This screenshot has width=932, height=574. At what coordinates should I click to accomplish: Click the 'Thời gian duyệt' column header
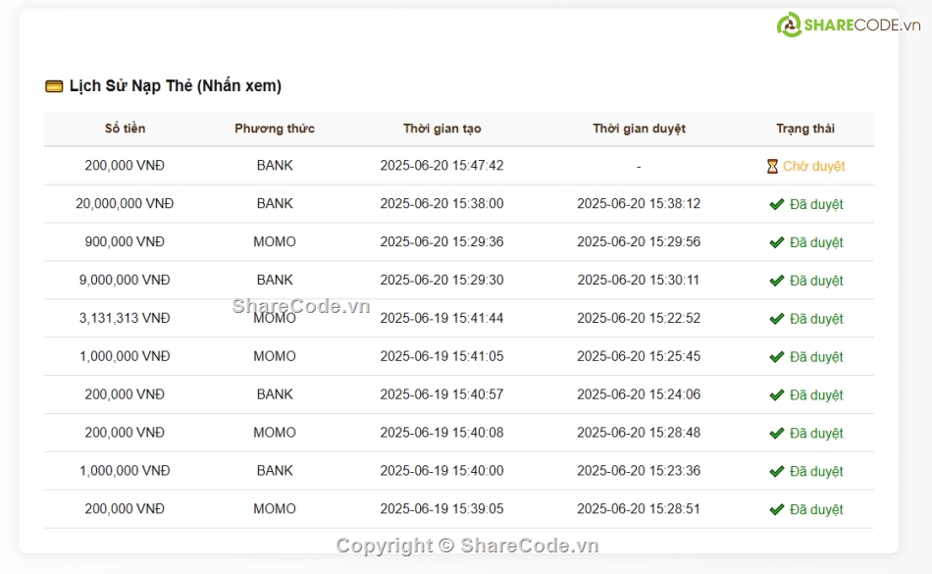click(639, 129)
